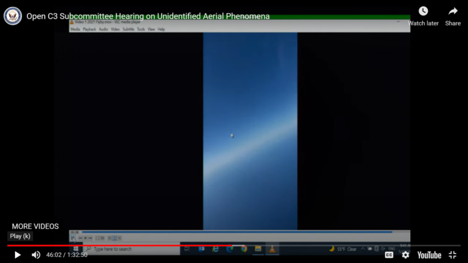Open Microsoft Edge from the taskbar
This screenshot has width=468, height=263.
coord(230,249)
